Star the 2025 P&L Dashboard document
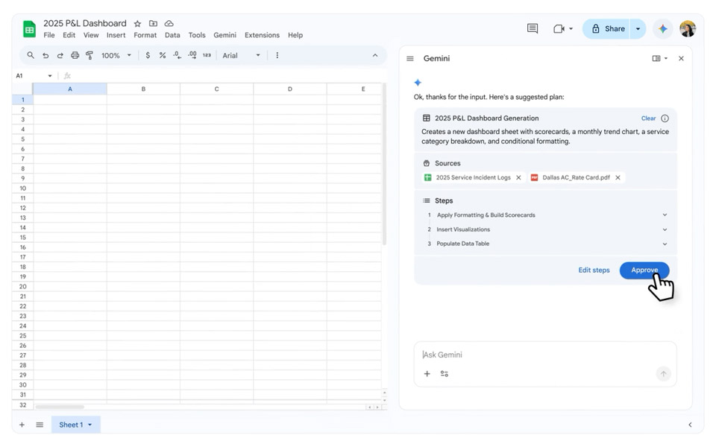This screenshot has height=447, width=716. (x=137, y=23)
